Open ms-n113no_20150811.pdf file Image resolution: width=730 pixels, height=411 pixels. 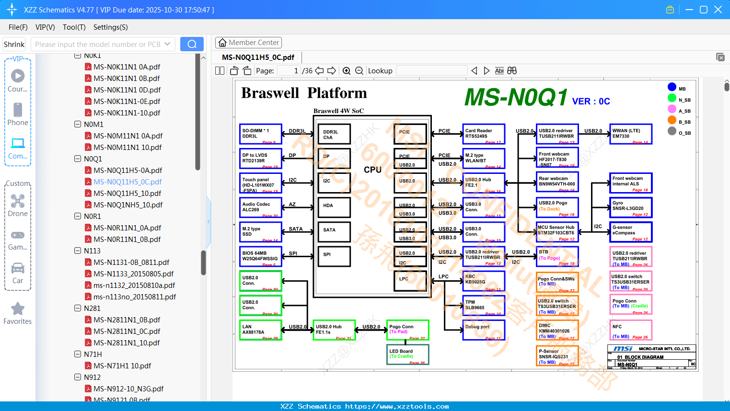(x=135, y=297)
